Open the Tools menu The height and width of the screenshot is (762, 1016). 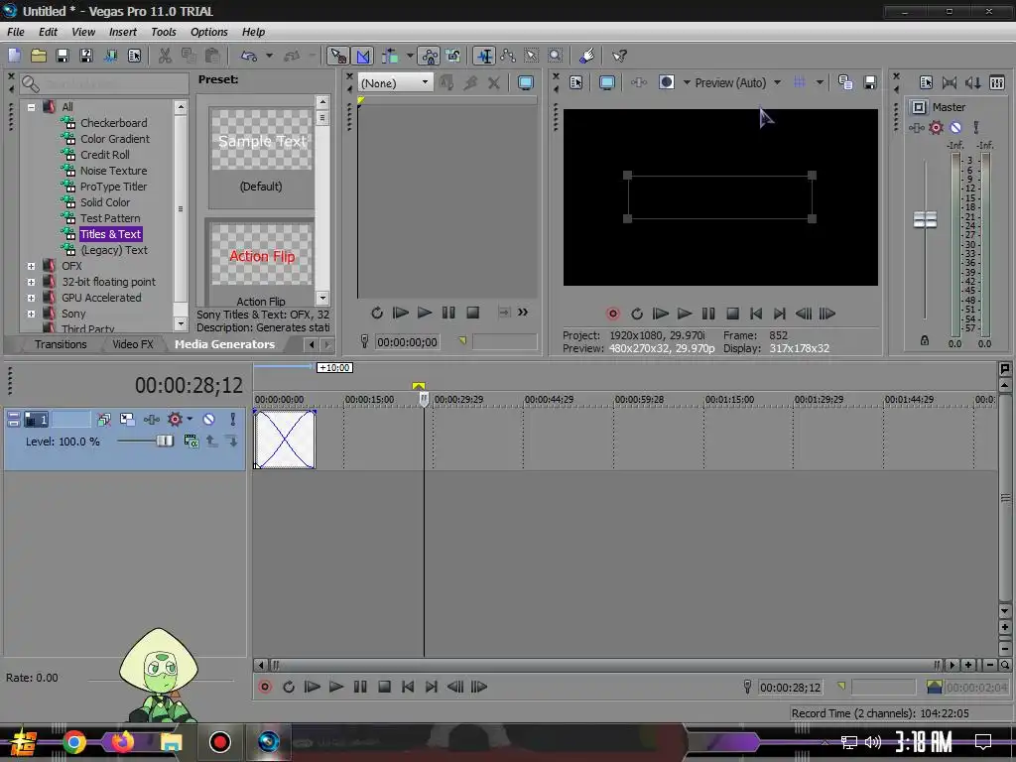164,32
